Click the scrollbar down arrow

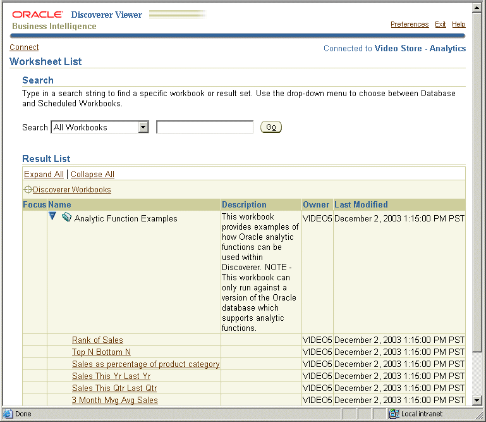pyautogui.click(x=478, y=400)
